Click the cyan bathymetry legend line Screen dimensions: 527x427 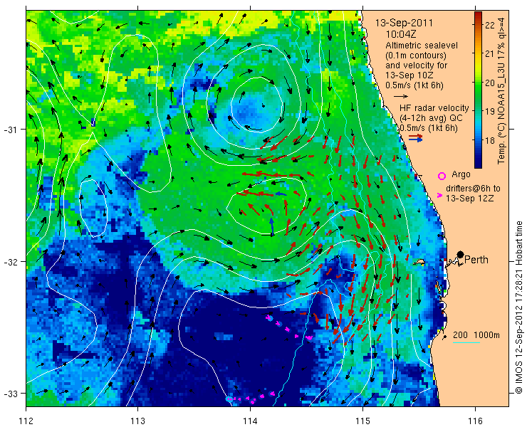pos(466,342)
